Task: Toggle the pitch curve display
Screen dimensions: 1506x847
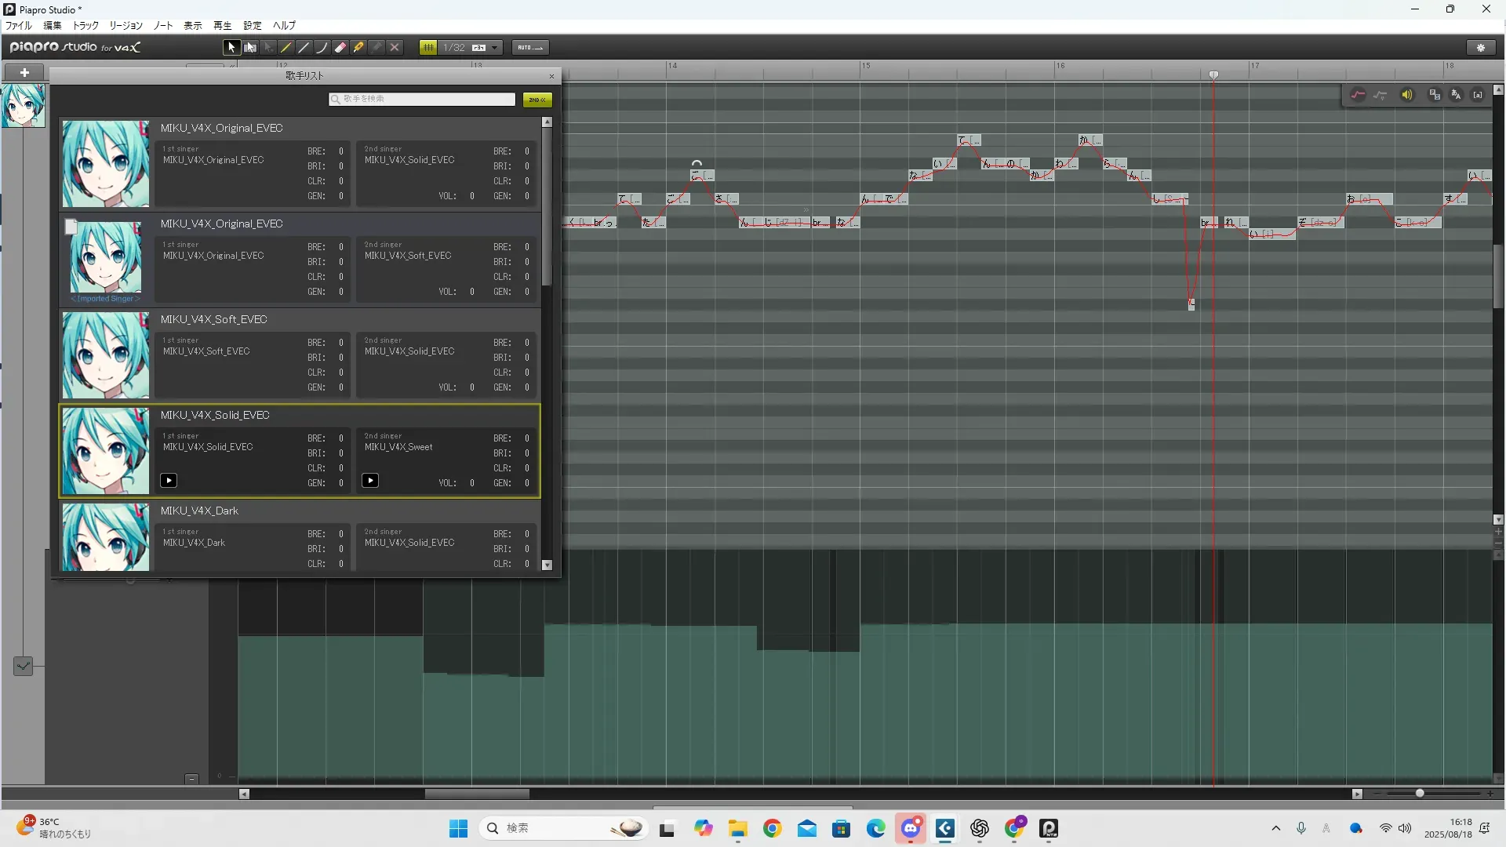Action: 1358,95
